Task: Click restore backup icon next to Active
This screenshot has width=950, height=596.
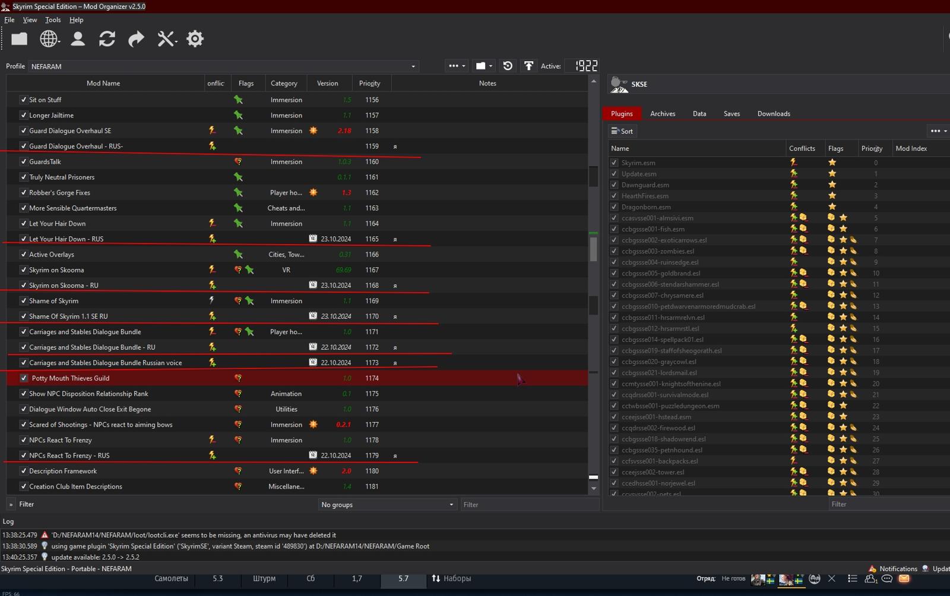Action: [x=508, y=66]
